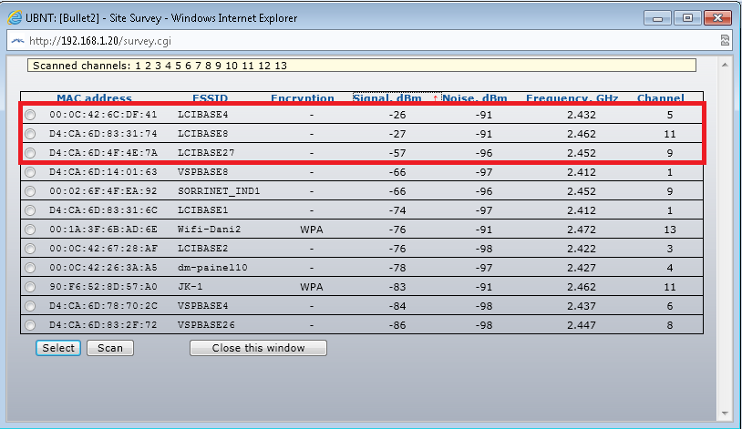
Task: Click Close this window button
Action: click(x=258, y=348)
